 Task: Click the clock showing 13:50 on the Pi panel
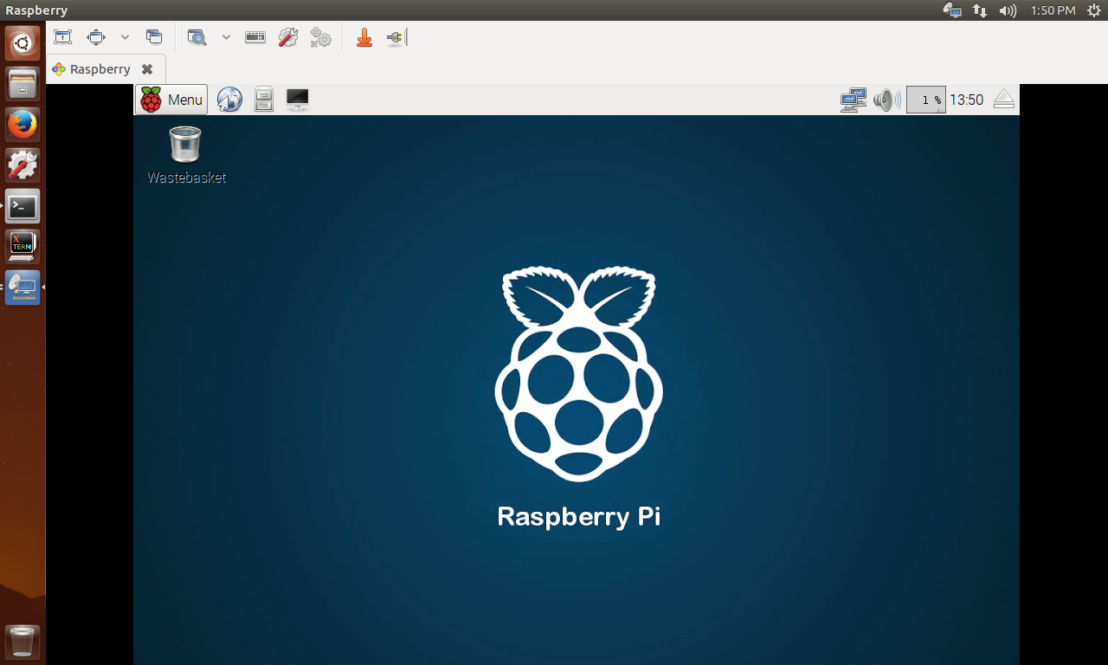click(x=967, y=99)
